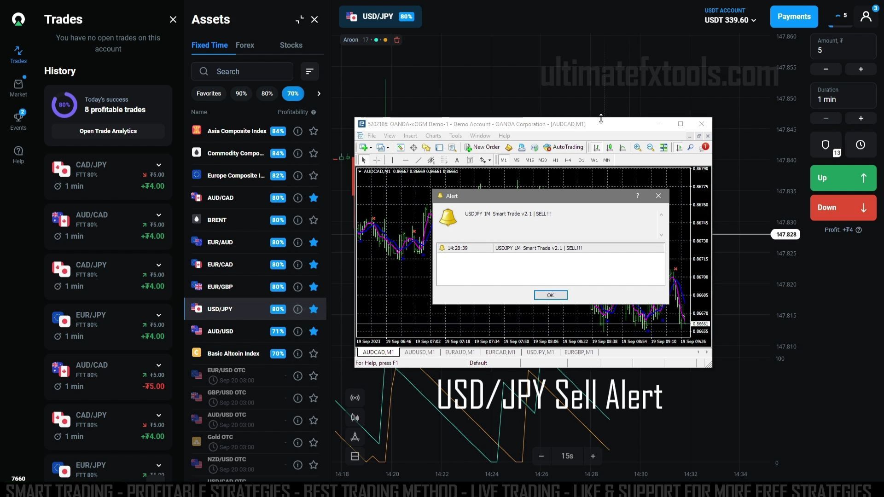Add Asia Composite Index to favorites
The height and width of the screenshot is (497, 884).
coord(314,131)
